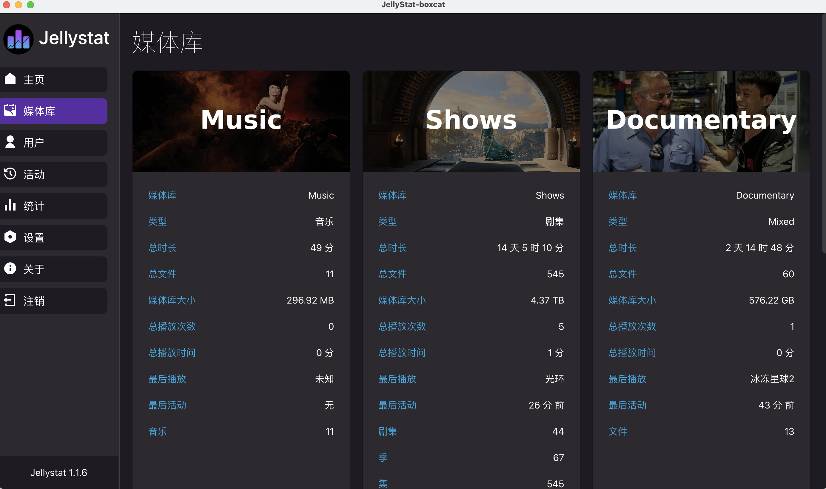The width and height of the screenshot is (826, 489).
Task: Click the Jellystat logo icon
Action: coord(19,39)
